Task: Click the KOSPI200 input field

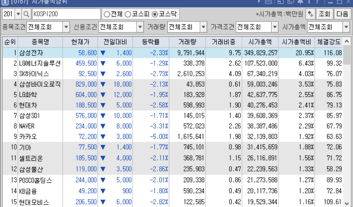Action: pyautogui.click(x=66, y=14)
